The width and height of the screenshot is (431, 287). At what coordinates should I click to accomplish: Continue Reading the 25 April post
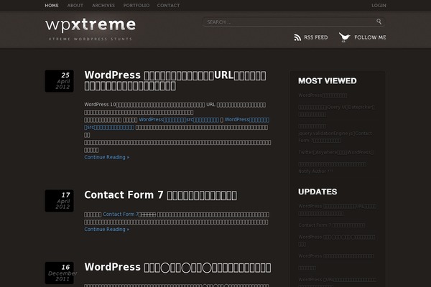[x=106, y=157]
